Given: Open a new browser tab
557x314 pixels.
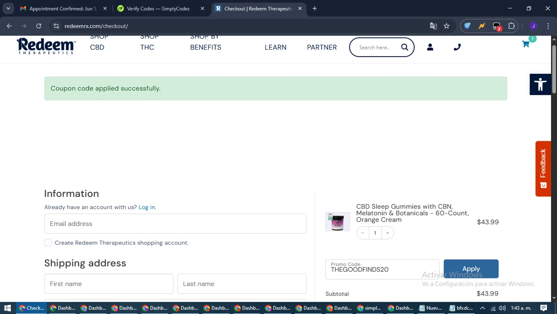Looking at the screenshot, I should tap(315, 9).
